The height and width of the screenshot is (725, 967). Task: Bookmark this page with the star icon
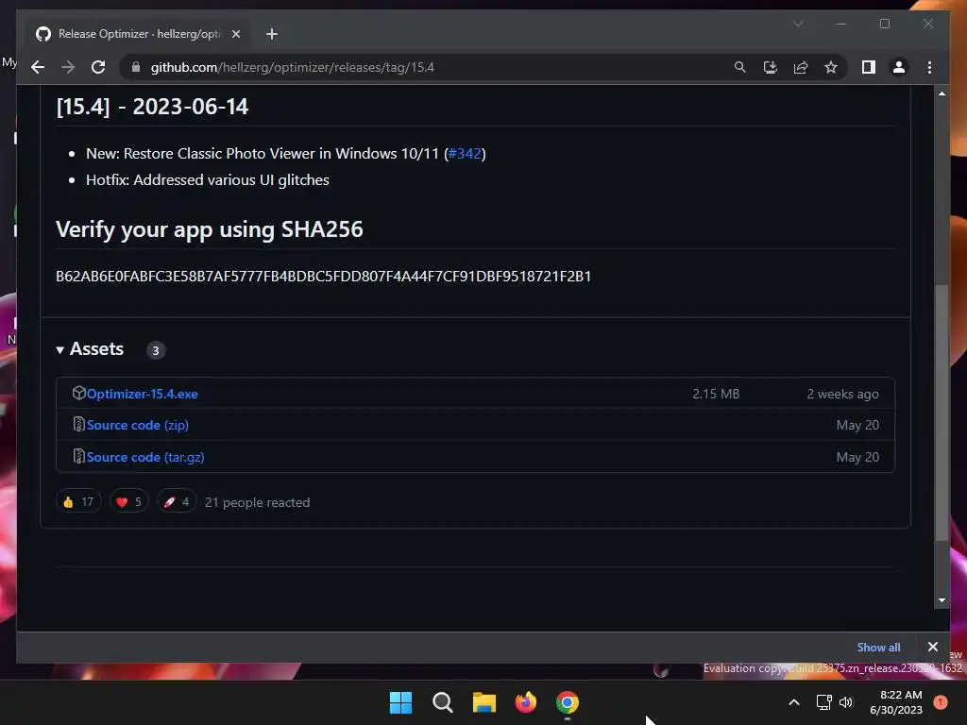[831, 67]
